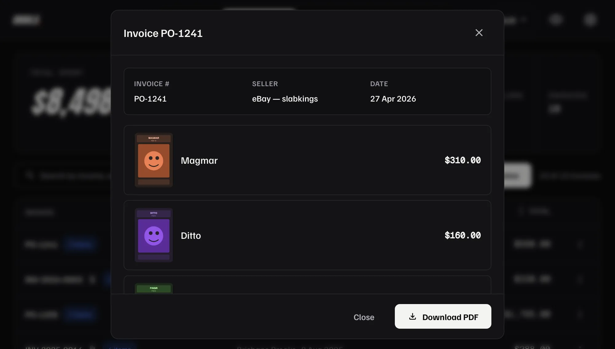Screen dimensions: 615x349
Task: Select the Magmar item name
Action: pyautogui.click(x=199, y=160)
